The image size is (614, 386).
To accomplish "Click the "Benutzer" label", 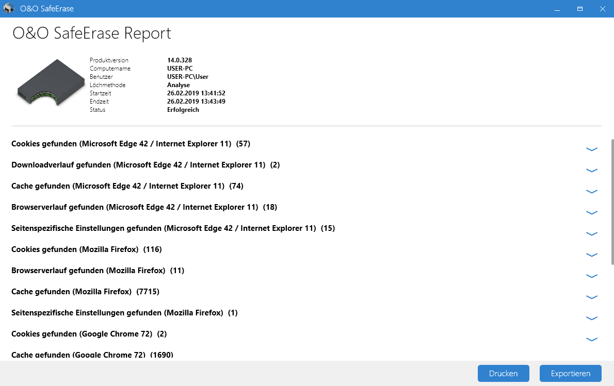I will [101, 77].
